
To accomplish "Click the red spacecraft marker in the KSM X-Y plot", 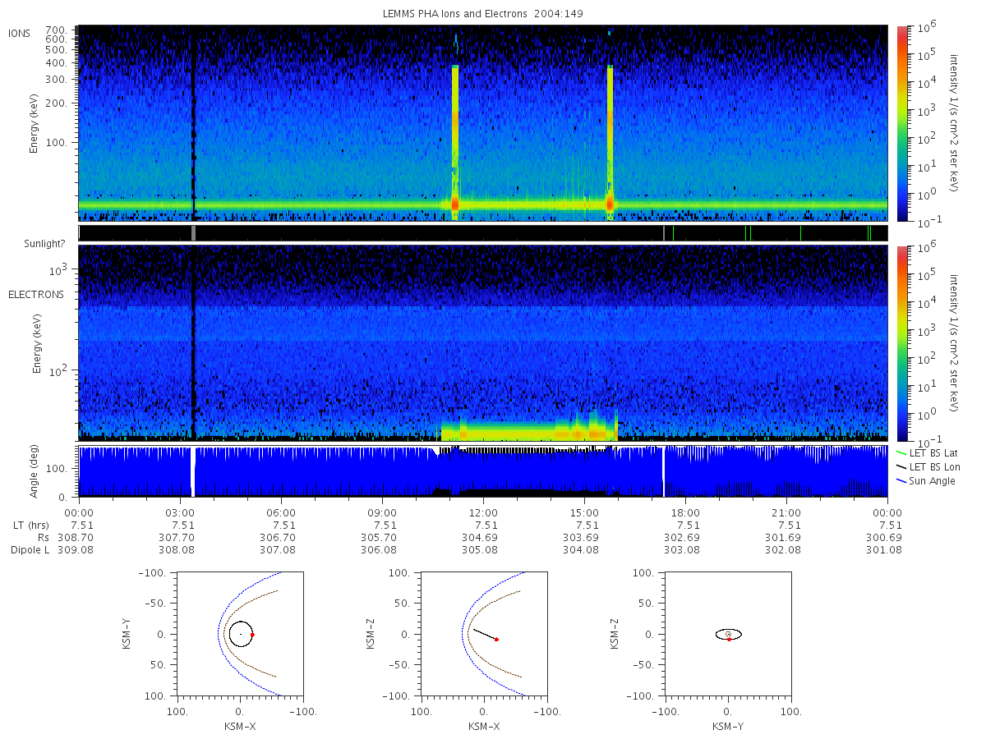I will (x=252, y=635).
